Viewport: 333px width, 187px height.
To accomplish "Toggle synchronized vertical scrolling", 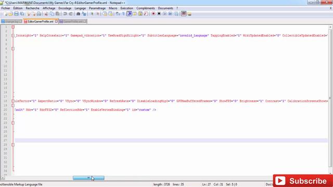I will pyautogui.click(x=105, y=14).
